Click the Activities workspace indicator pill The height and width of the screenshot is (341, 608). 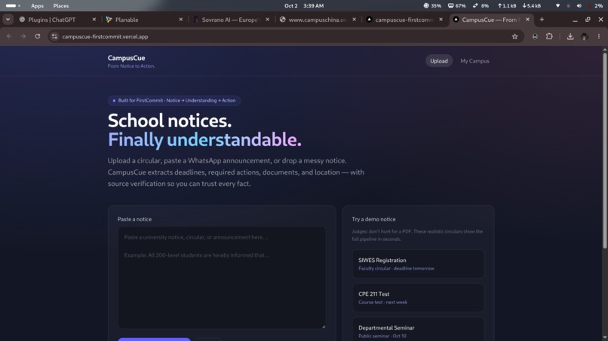click(13, 6)
